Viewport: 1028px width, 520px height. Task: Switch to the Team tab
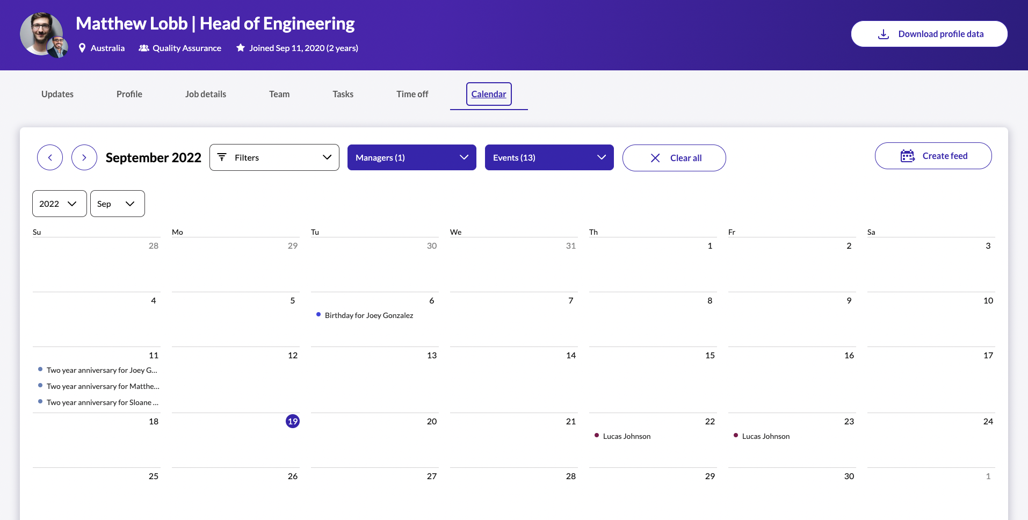[x=279, y=94]
